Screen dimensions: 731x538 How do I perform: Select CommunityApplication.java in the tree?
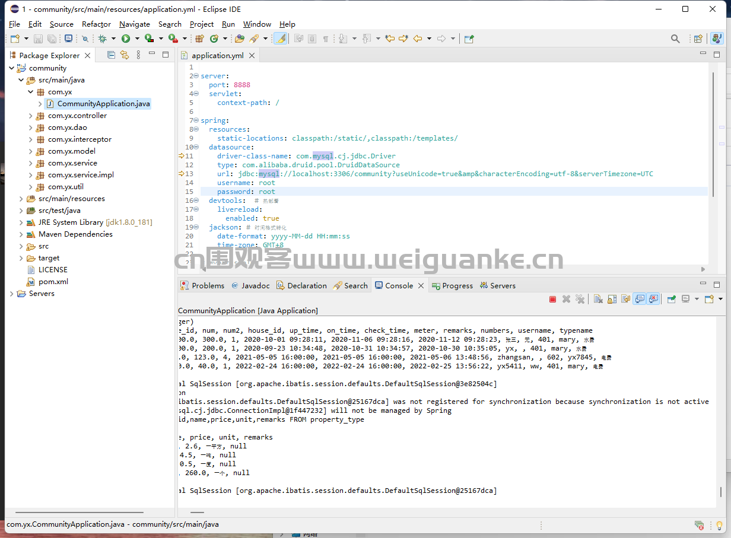coord(98,104)
